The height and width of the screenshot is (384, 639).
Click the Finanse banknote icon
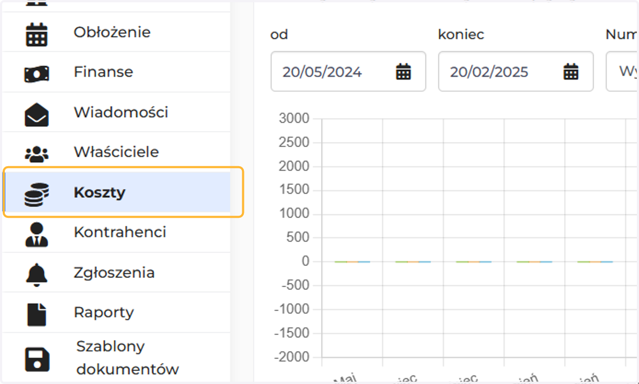[37, 73]
